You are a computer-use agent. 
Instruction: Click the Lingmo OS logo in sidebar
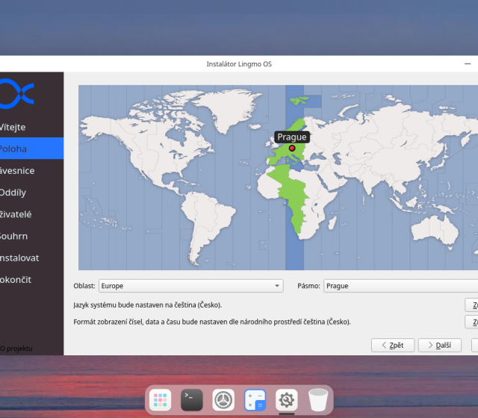(18, 93)
